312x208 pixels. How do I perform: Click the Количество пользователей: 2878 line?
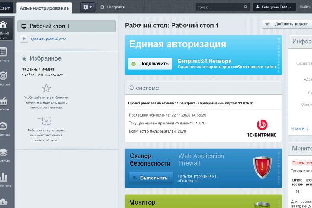coord(157,131)
